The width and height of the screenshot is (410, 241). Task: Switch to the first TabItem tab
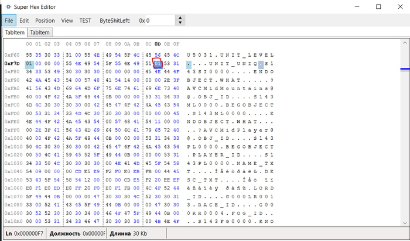pos(15,33)
